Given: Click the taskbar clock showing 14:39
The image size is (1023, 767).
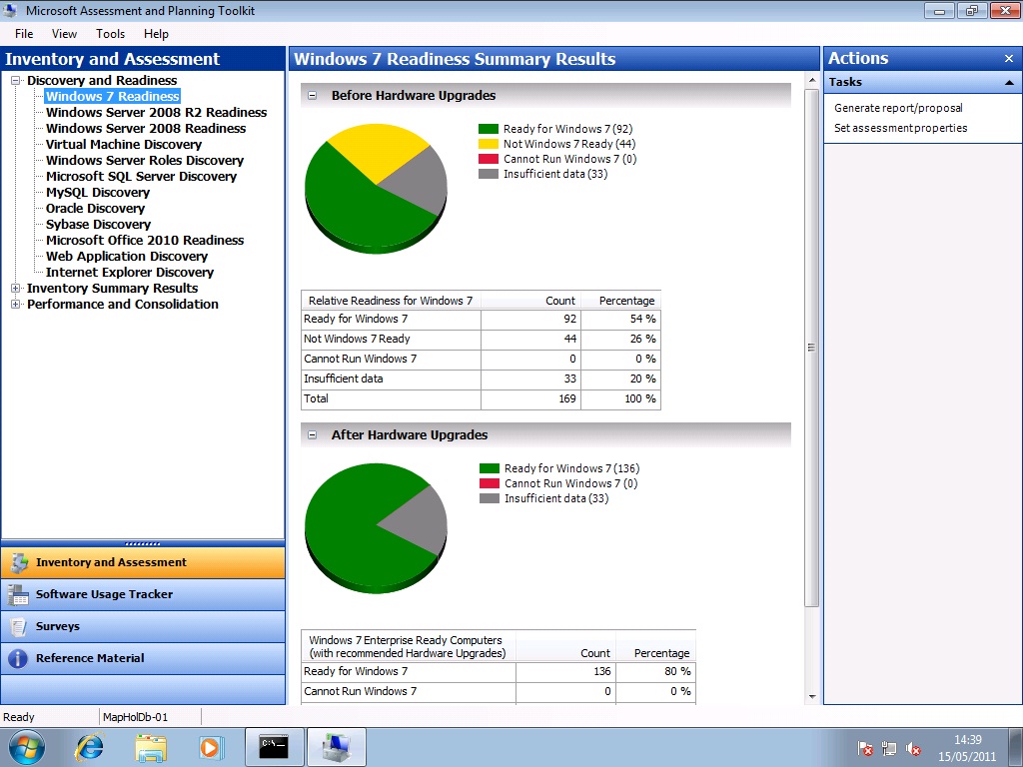Looking at the screenshot, I should pos(967,749).
